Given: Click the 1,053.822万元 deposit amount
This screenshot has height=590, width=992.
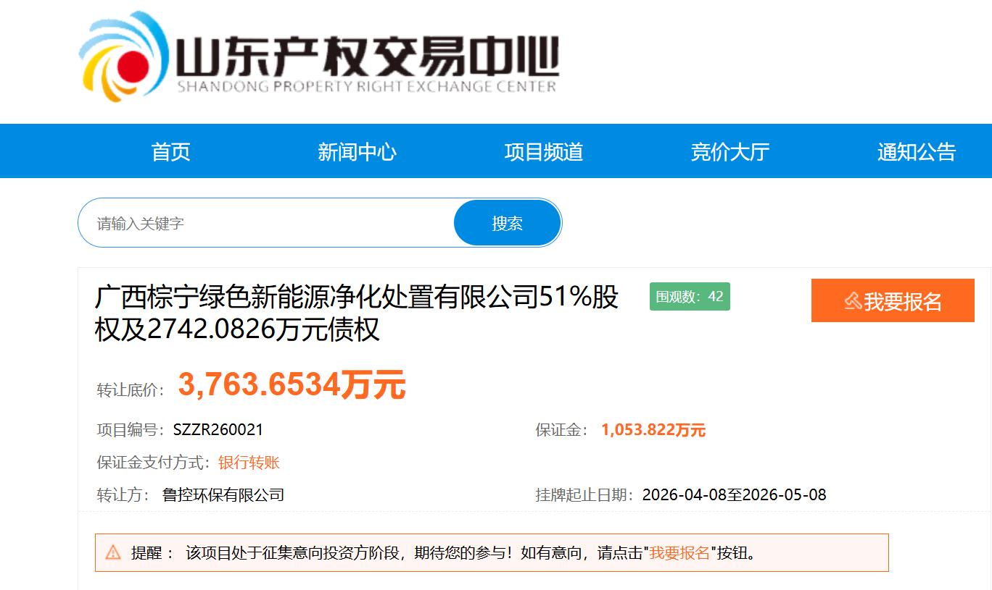Looking at the screenshot, I should pyautogui.click(x=653, y=430).
